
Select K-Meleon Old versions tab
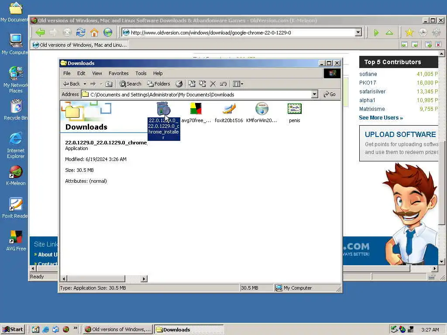[79, 45]
